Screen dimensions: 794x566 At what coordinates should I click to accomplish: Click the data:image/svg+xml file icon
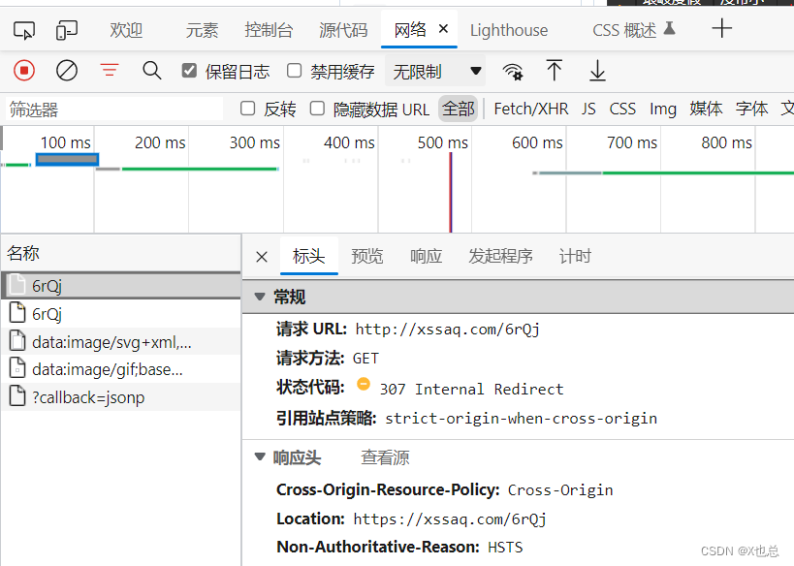[17, 340]
